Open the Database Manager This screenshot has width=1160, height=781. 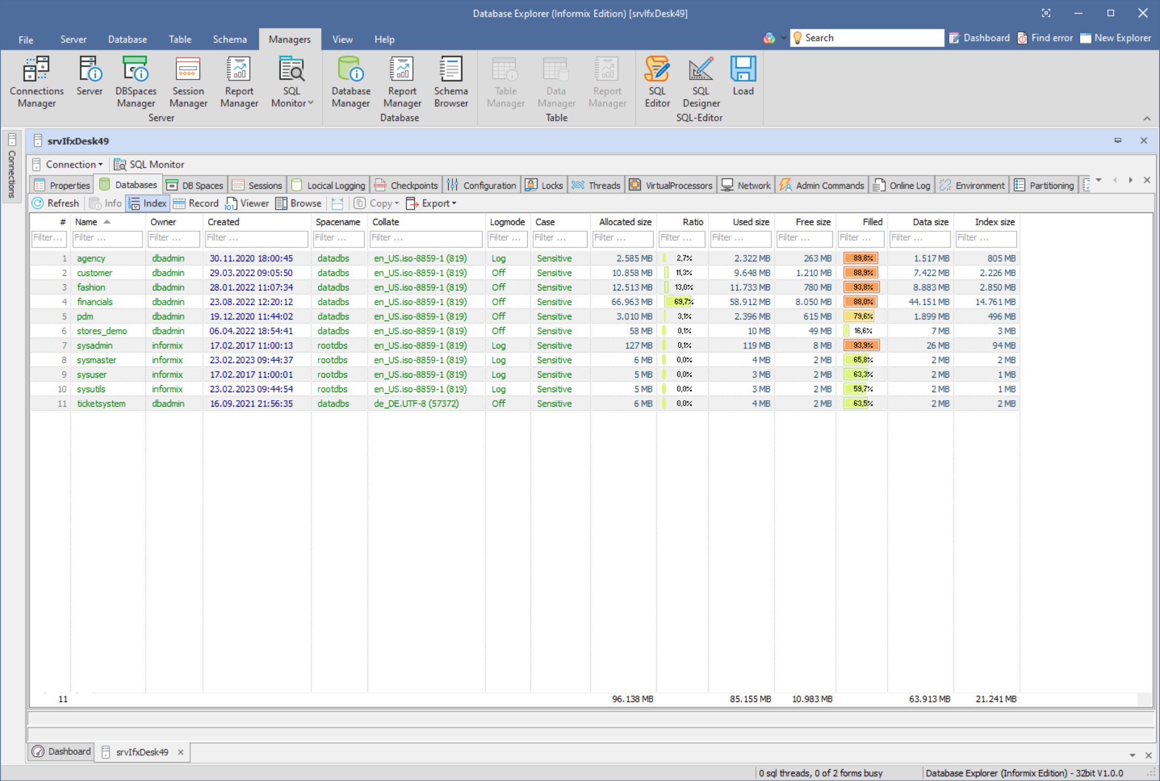tap(351, 82)
